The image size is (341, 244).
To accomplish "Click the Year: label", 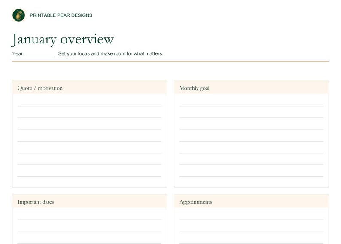I will (18, 54).
